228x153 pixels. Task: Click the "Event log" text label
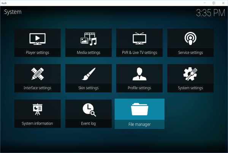coord(88,123)
